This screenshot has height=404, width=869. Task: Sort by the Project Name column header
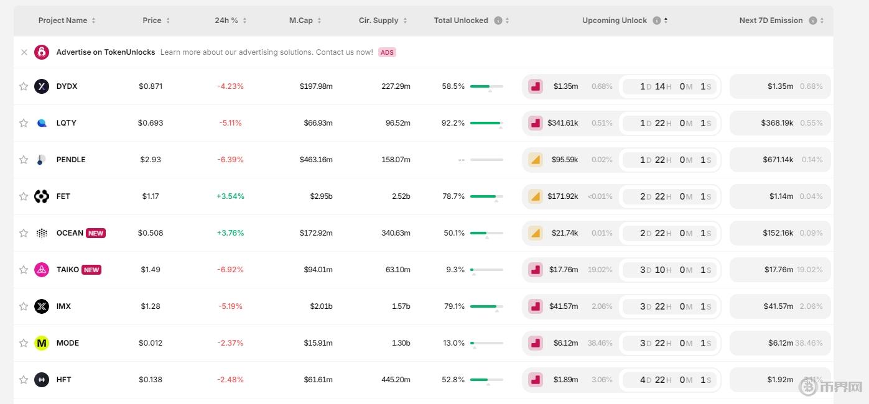(67, 21)
